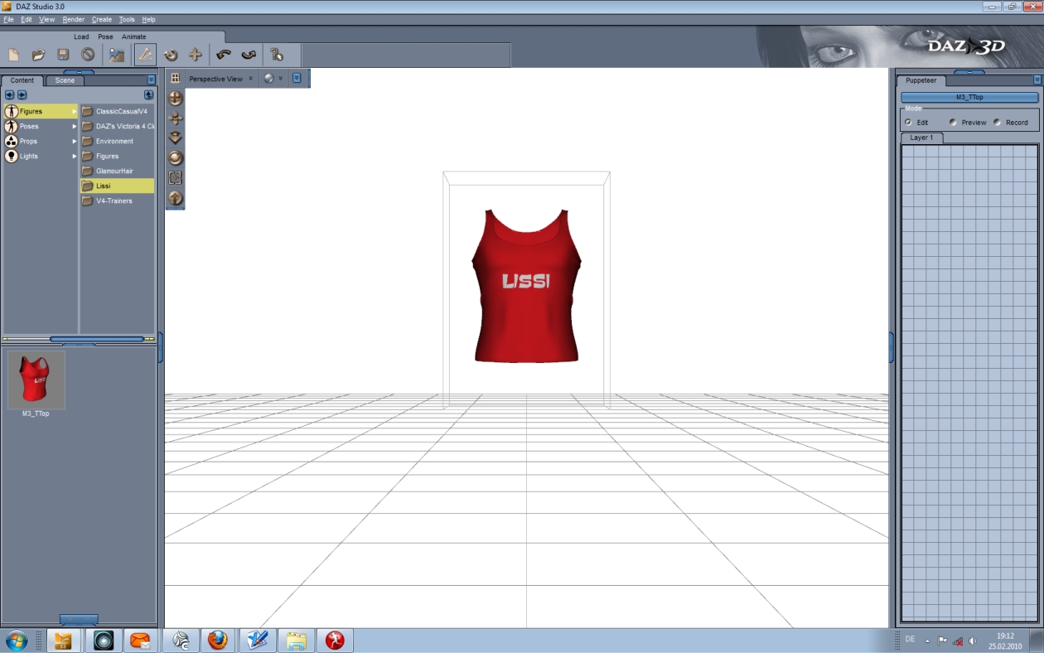This screenshot has width=1044, height=653.
Task: Open the V4-Trainers folder
Action: pos(117,201)
